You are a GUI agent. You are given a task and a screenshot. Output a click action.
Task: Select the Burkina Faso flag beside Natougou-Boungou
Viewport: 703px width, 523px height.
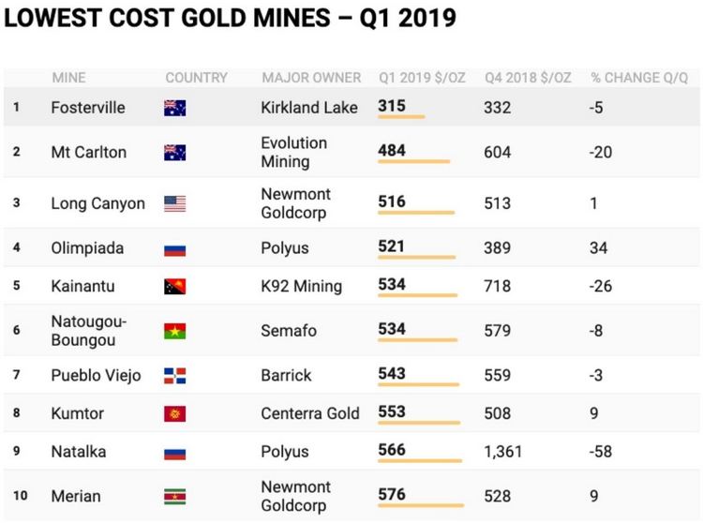[x=175, y=331]
